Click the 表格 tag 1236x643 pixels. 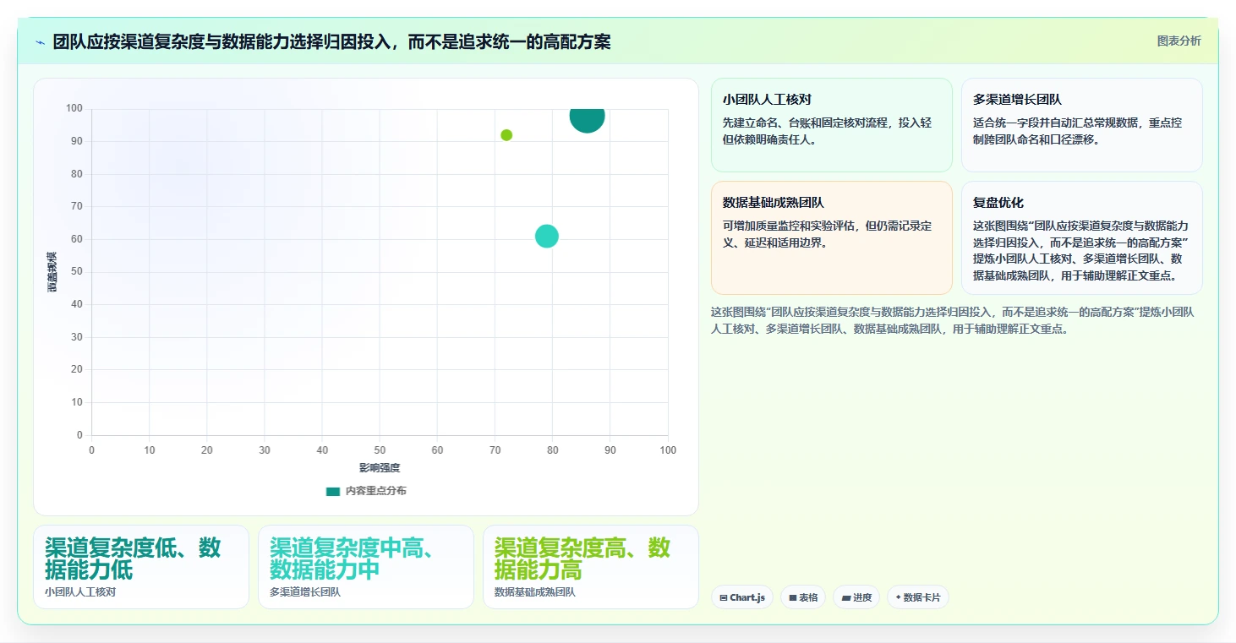[x=803, y=597]
